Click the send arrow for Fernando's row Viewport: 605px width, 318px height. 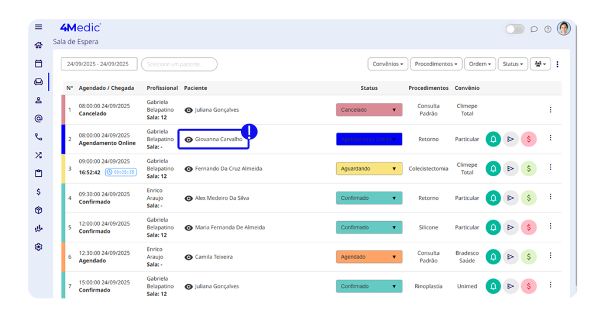[x=510, y=168]
